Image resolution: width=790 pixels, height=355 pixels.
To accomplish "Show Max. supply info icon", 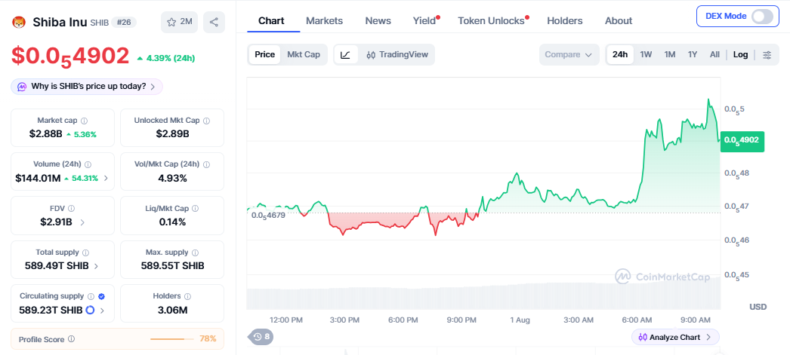I will tap(195, 252).
